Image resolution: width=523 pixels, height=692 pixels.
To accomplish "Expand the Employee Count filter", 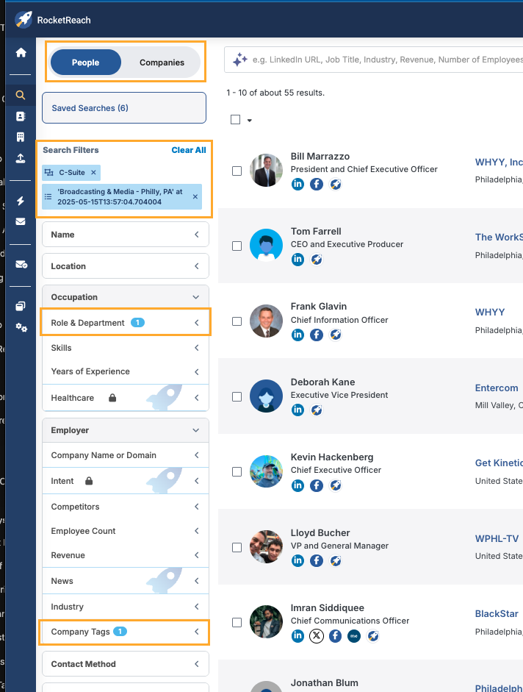I will tap(126, 531).
